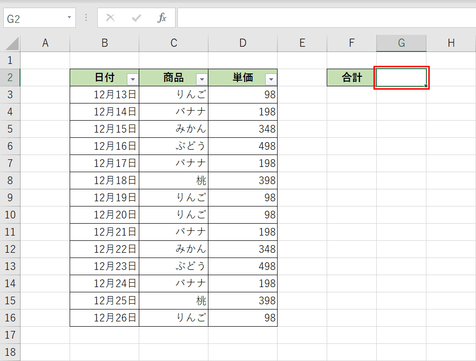Viewport: 476px width, 361px height.
Task: Select price 498 in row 6
Action: pos(243,146)
